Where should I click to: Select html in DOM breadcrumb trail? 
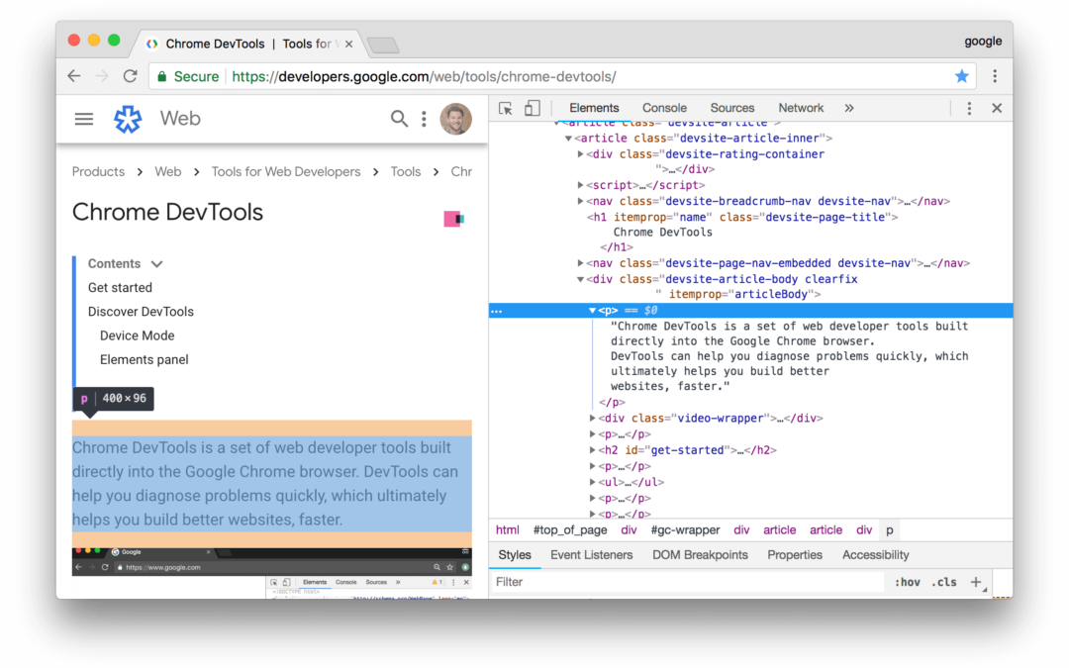coord(507,530)
